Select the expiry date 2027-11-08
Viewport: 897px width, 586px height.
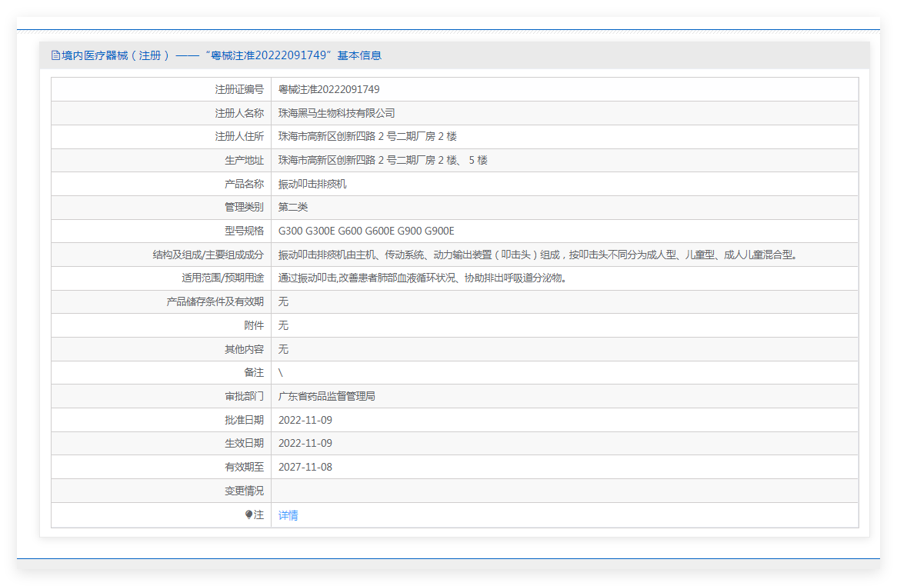(x=305, y=467)
